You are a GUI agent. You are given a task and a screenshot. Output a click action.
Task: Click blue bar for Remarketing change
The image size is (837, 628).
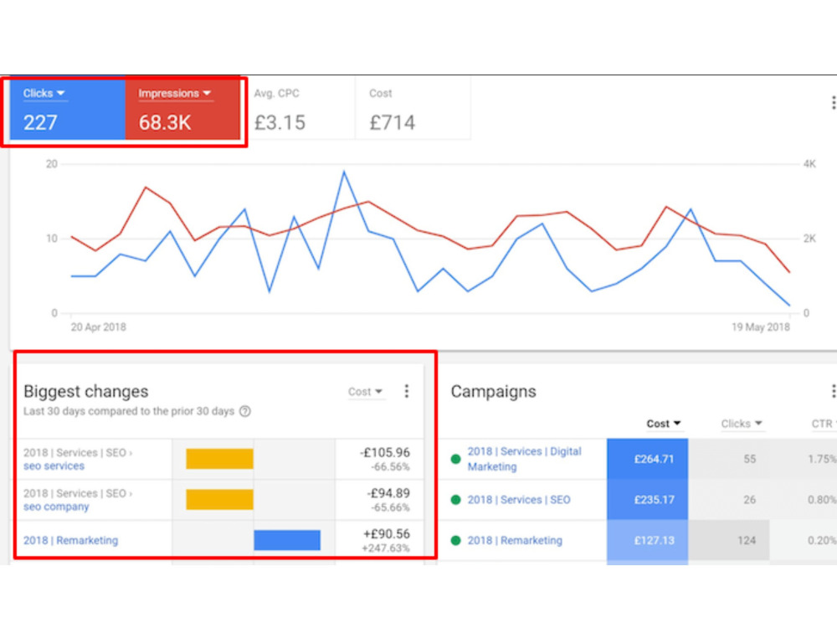pos(287,540)
